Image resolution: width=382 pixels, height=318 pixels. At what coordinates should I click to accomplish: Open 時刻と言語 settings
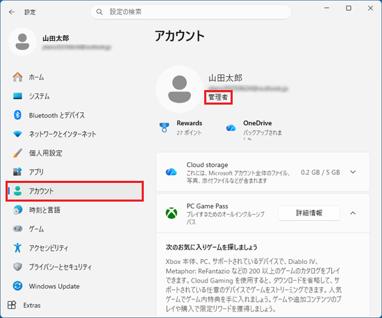pyautogui.click(x=74, y=210)
